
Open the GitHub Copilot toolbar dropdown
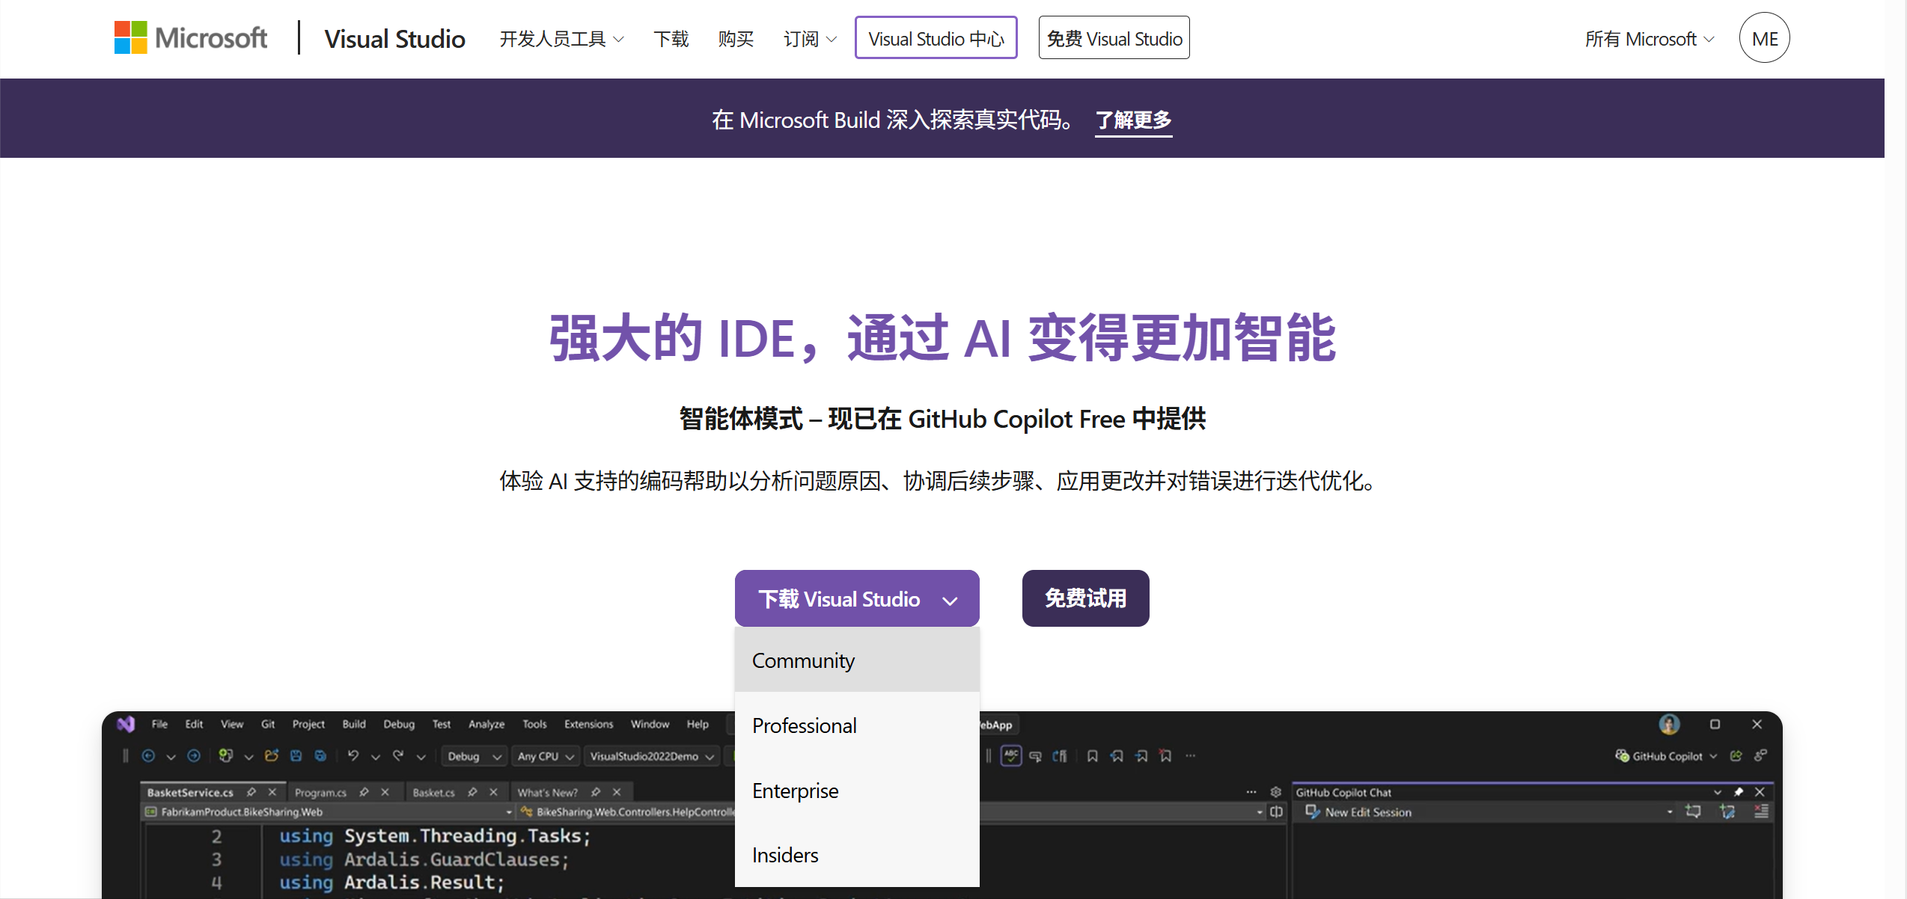point(1666,756)
